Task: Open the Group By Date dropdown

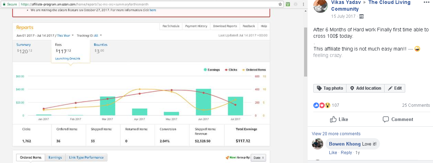Action: (258, 158)
